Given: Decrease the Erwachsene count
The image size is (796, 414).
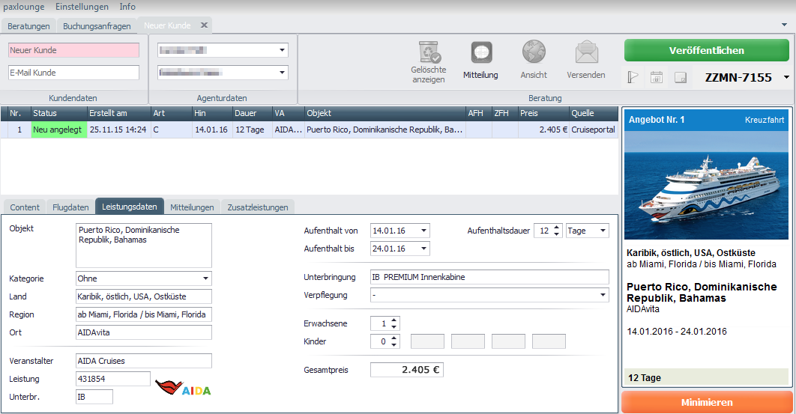Looking at the screenshot, I should (x=394, y=326).
